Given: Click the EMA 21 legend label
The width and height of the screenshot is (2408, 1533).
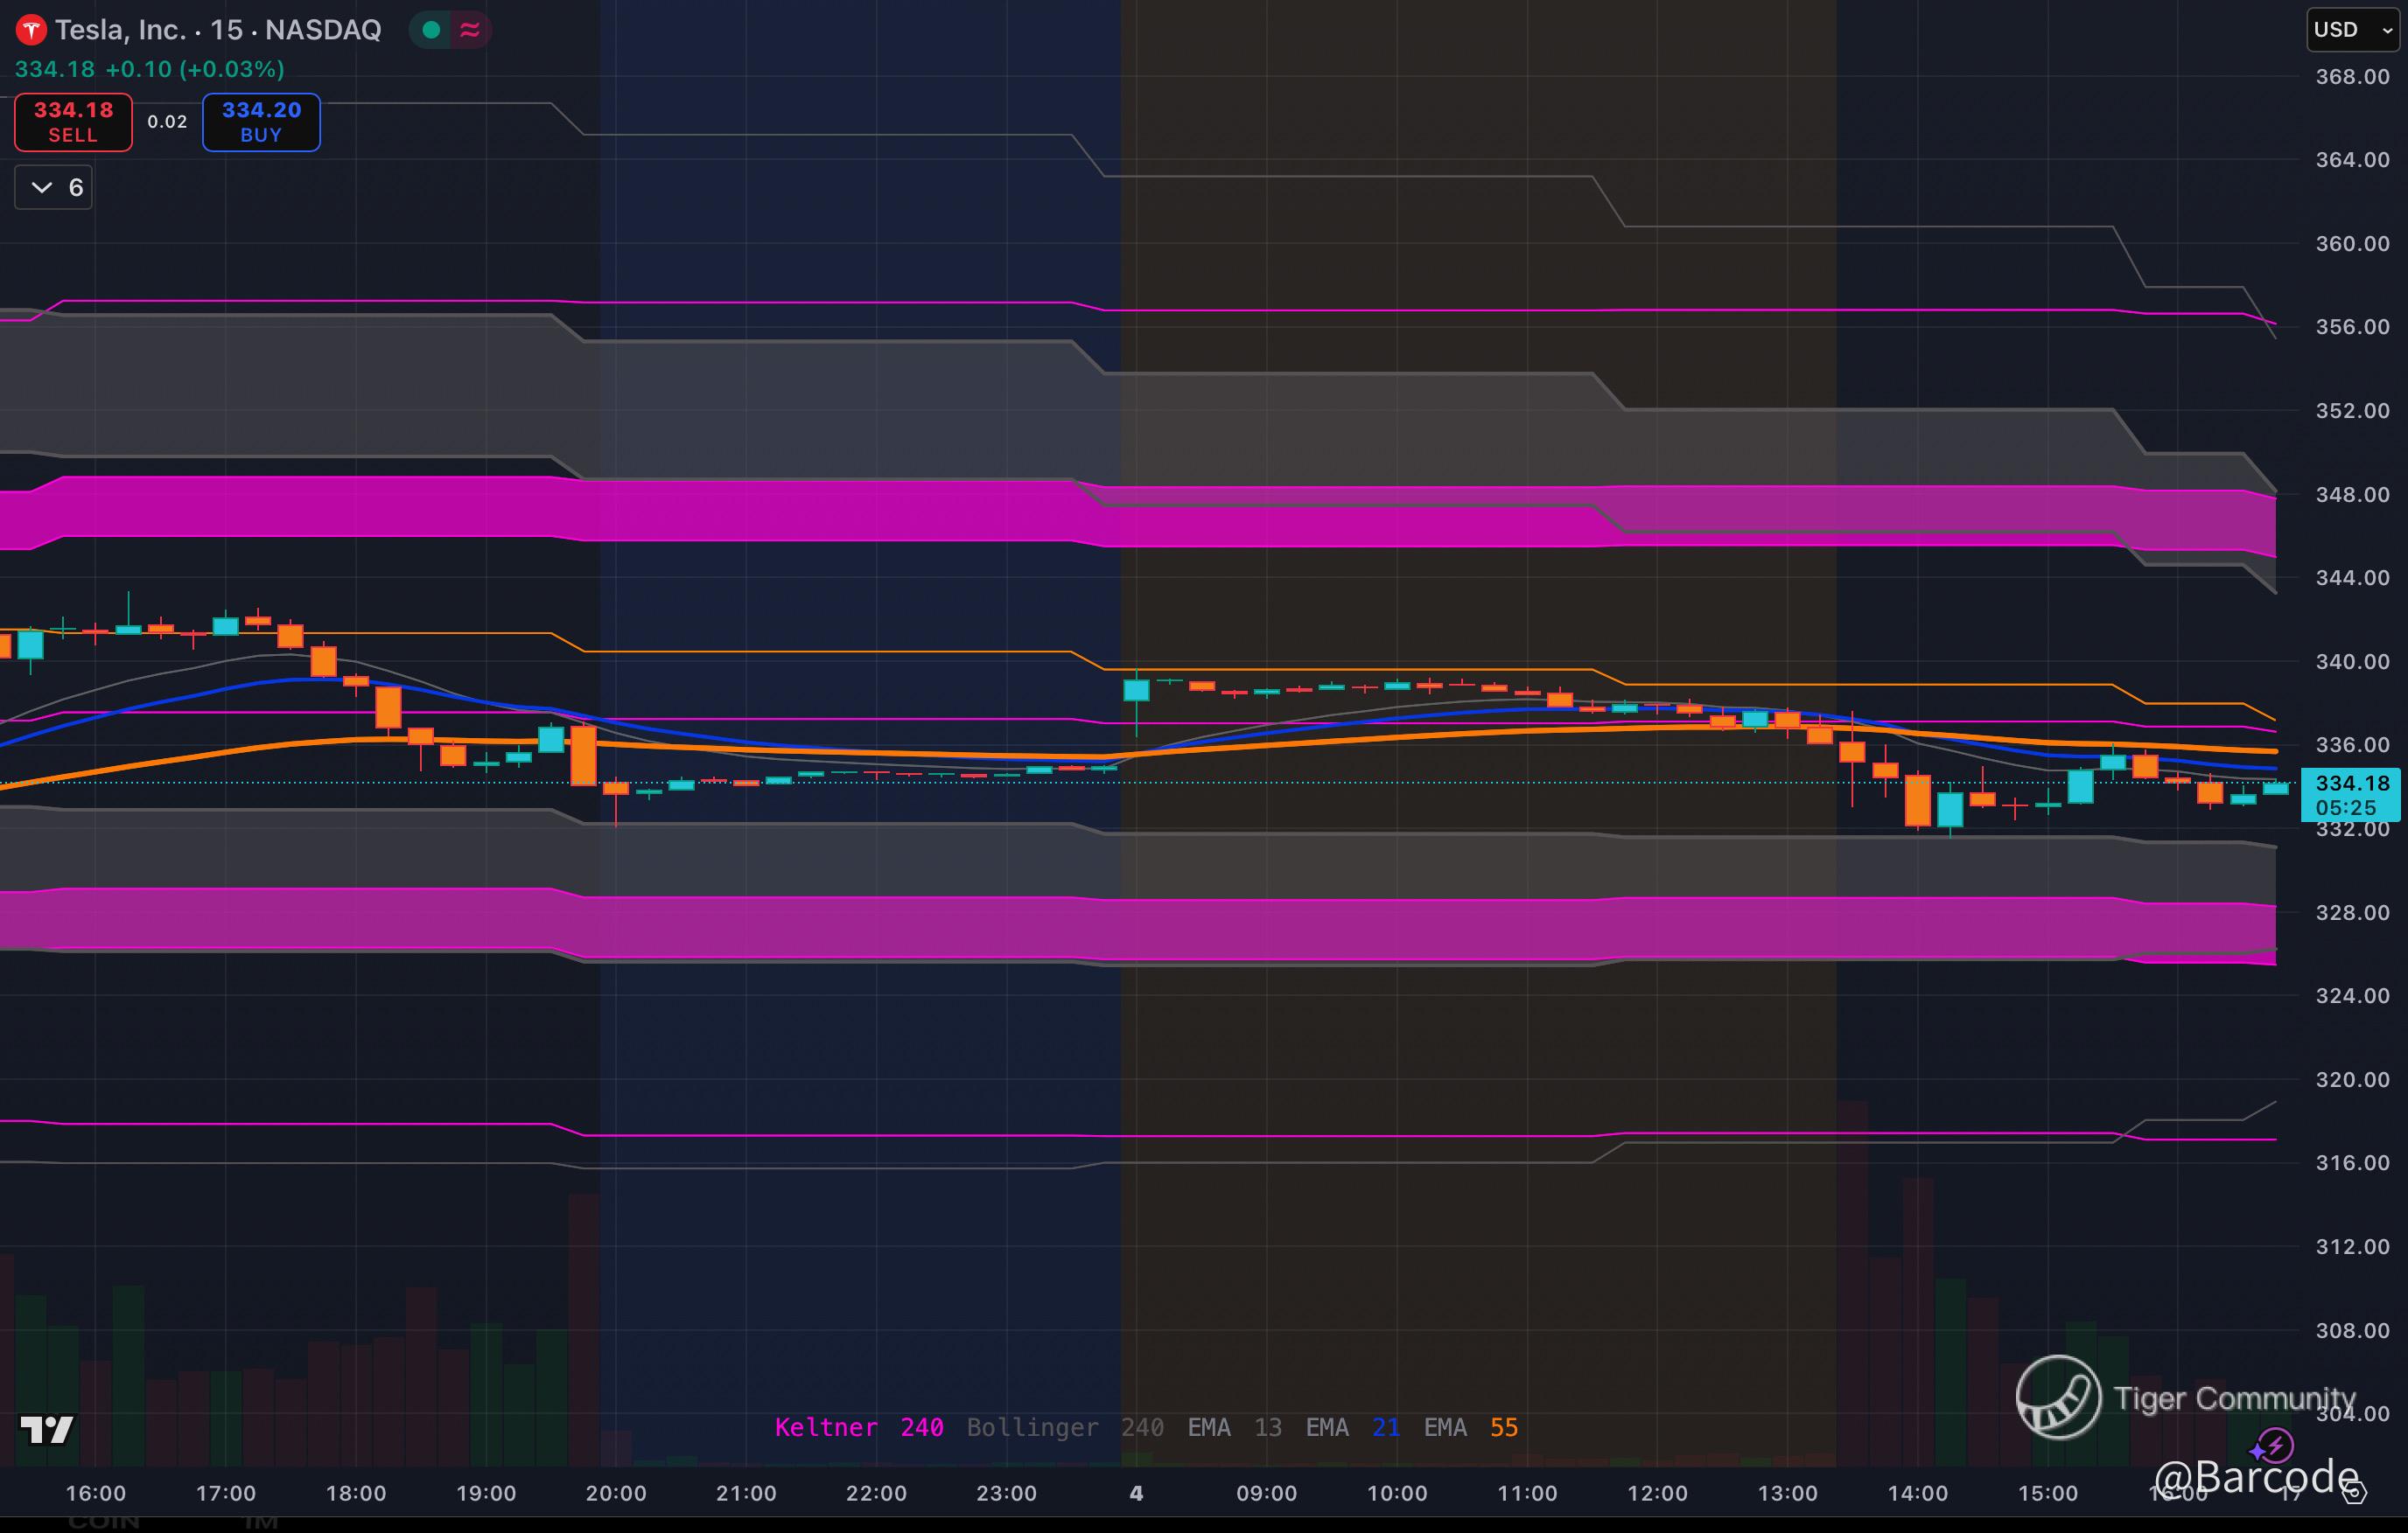Looking at the screenshot, I should pyautogui.click(x=1352, y=1427).
